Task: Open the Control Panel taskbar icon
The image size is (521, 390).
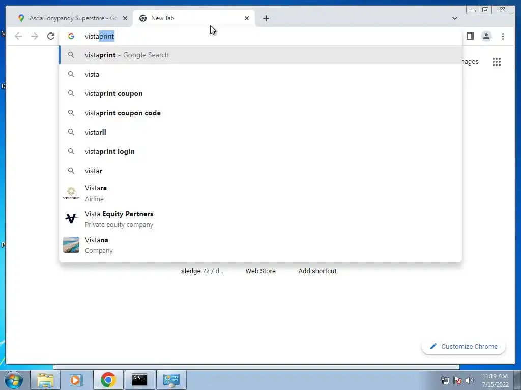Action: click(171, 380)
